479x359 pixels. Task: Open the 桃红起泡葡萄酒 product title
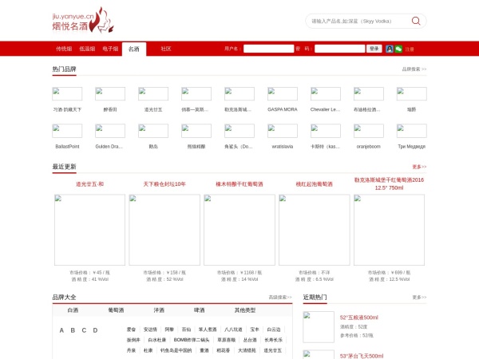pos(314,184)
